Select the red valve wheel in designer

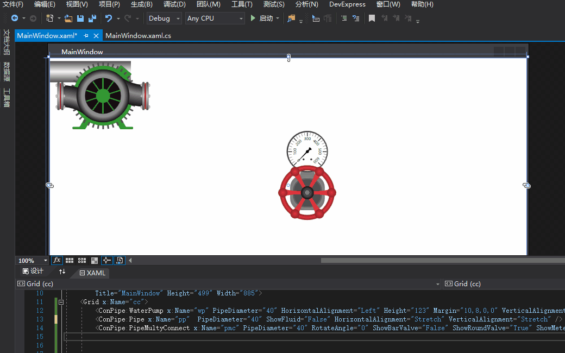pos(307,192)
